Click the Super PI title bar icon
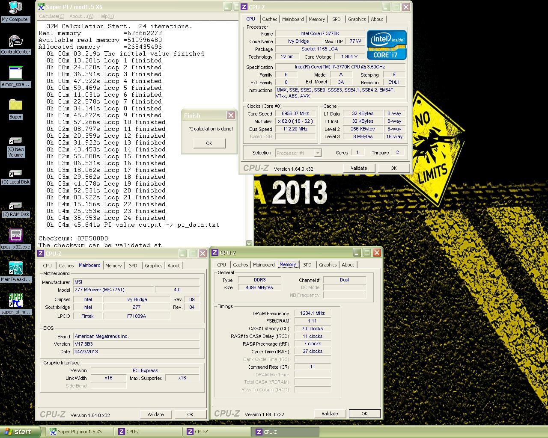The width and height of the screenshot is (548, 438). tap(41, 6)
